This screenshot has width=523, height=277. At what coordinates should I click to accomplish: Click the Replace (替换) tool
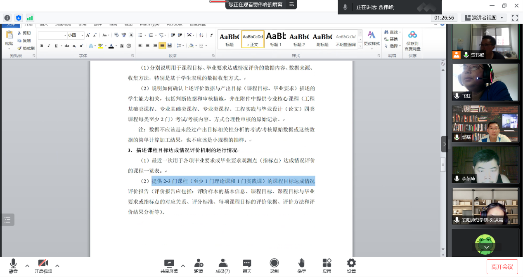pos(391,39)
